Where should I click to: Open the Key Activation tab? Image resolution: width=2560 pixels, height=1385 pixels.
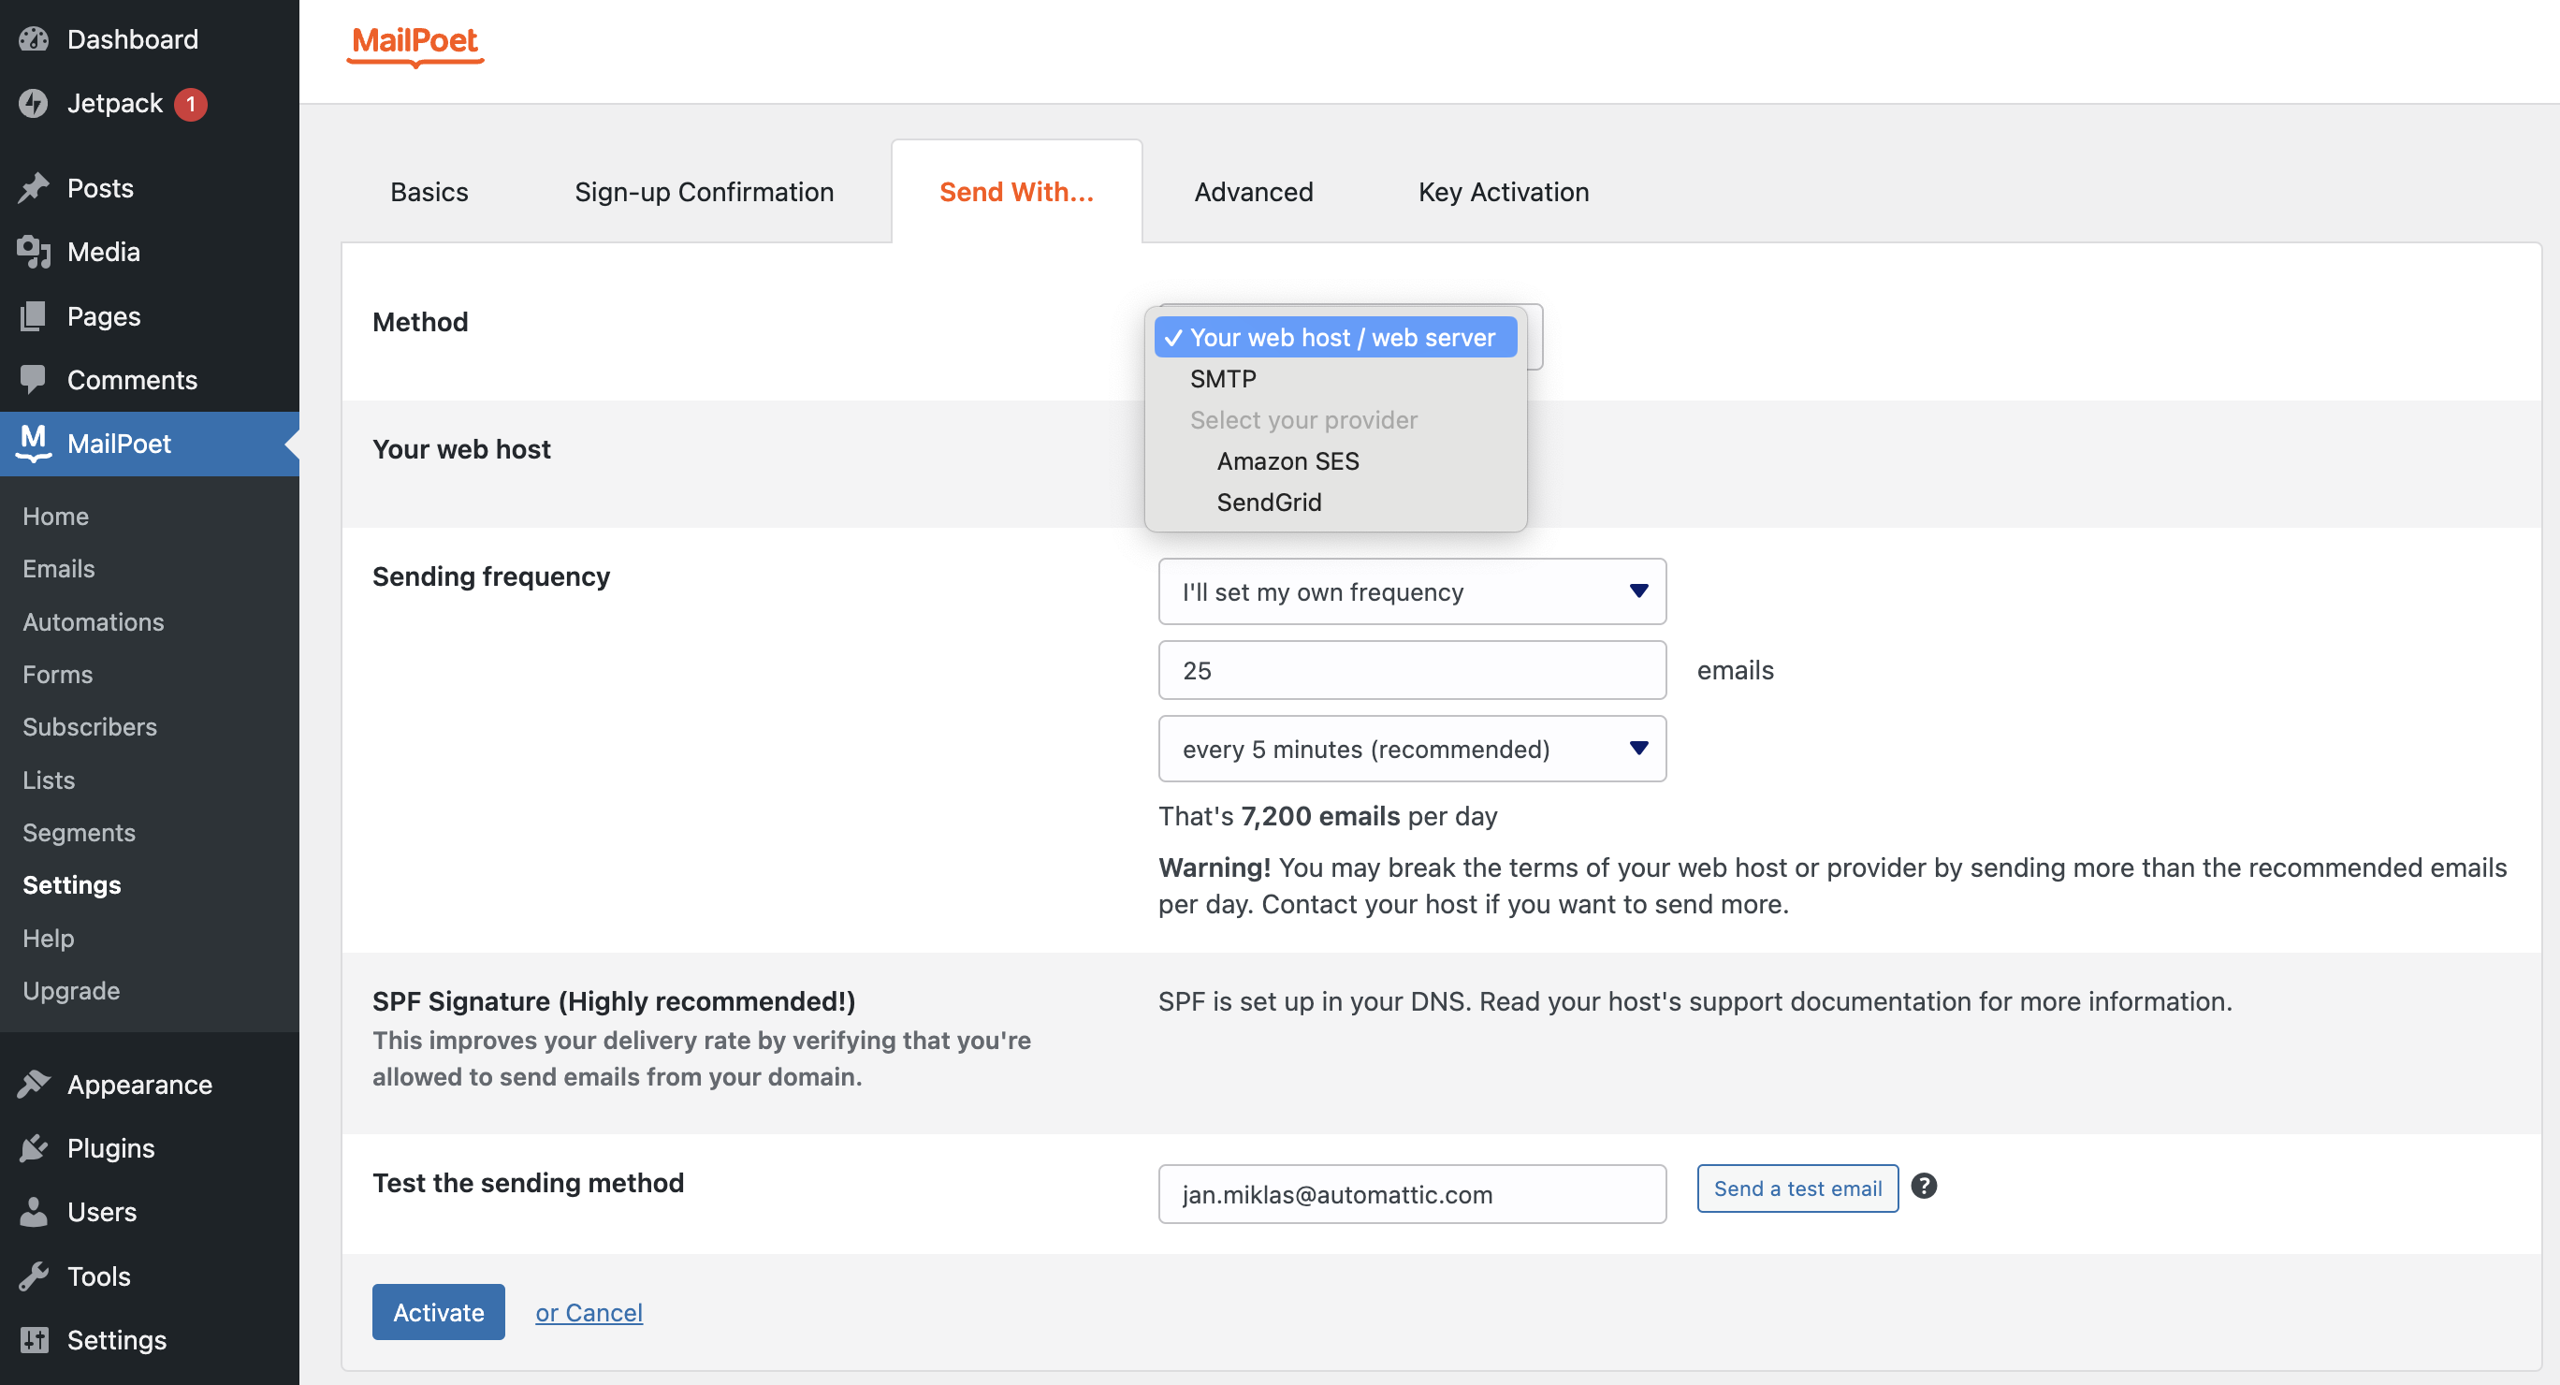tap(1504, 192)
